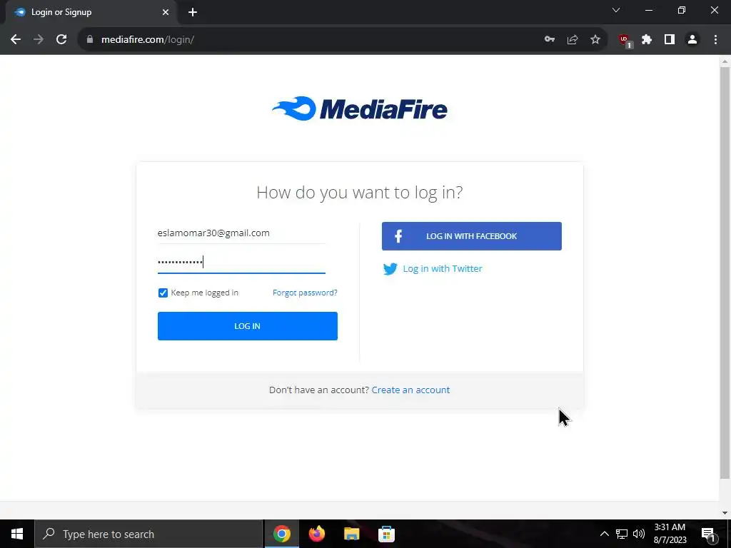Viewport: 731px width, 548px height.
Task: Expand the tab search chevron
Action: (616, 10)
